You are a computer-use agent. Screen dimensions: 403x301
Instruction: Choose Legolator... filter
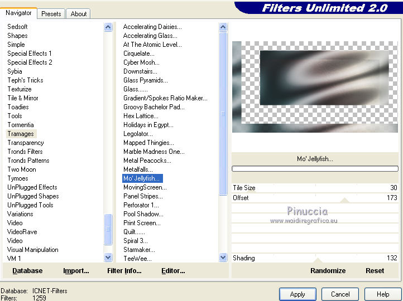tap(138, 134)
